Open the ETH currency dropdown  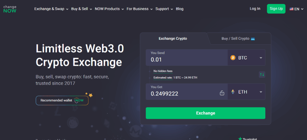click(x=261, y=92)
